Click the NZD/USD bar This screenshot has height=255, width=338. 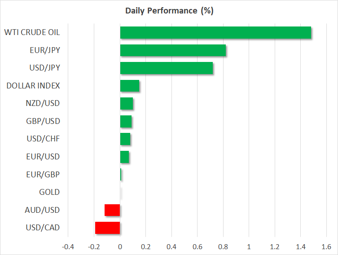click(126, 104)
